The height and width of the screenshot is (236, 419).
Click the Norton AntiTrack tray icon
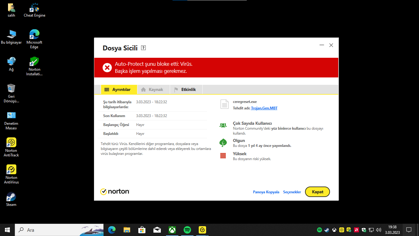(342, 230)
